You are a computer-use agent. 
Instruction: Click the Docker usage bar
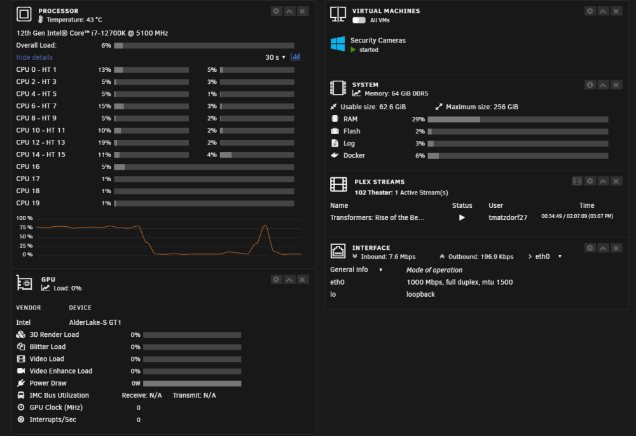coord(518,156)
